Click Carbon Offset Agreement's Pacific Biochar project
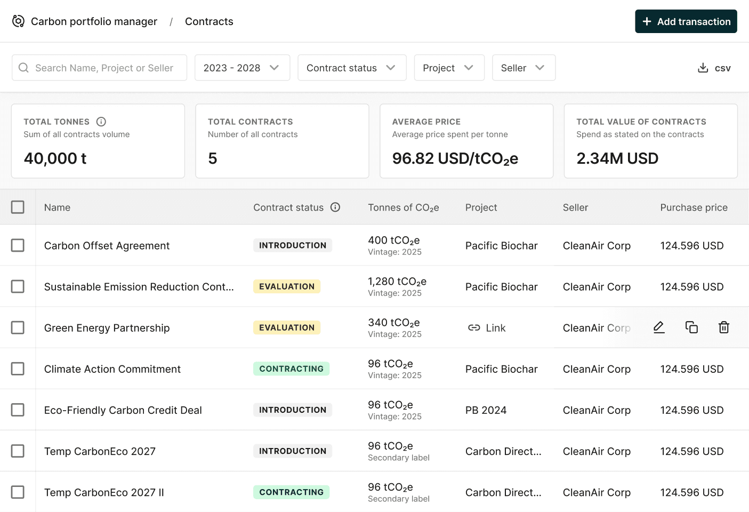The height and width of the screenshot is (512, 749). point(501,246)
